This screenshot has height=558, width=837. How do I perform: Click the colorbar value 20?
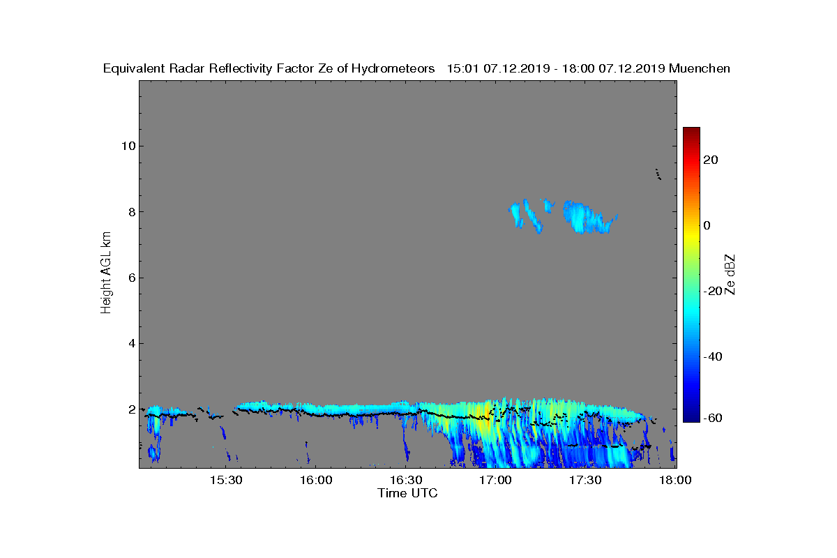click(x=711, y=160)
